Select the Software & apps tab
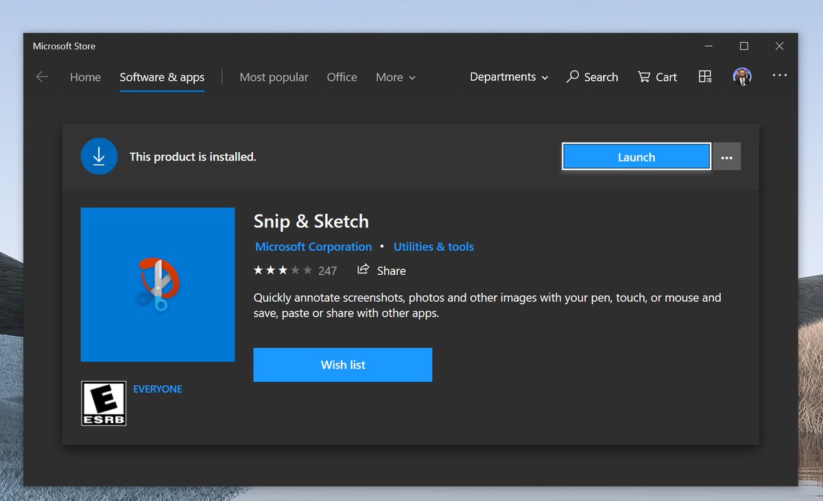Screen dimensions: 823x501 [162, 77]
